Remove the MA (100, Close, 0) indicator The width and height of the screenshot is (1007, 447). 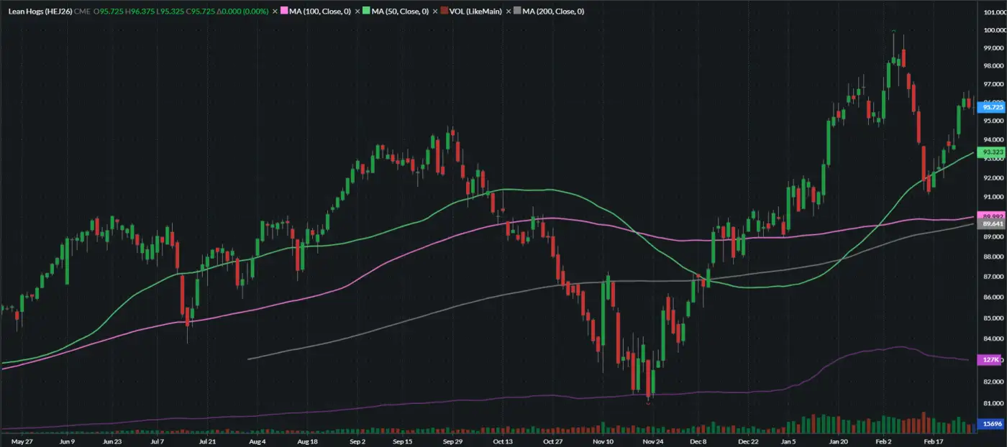click(x=275, y=11)
